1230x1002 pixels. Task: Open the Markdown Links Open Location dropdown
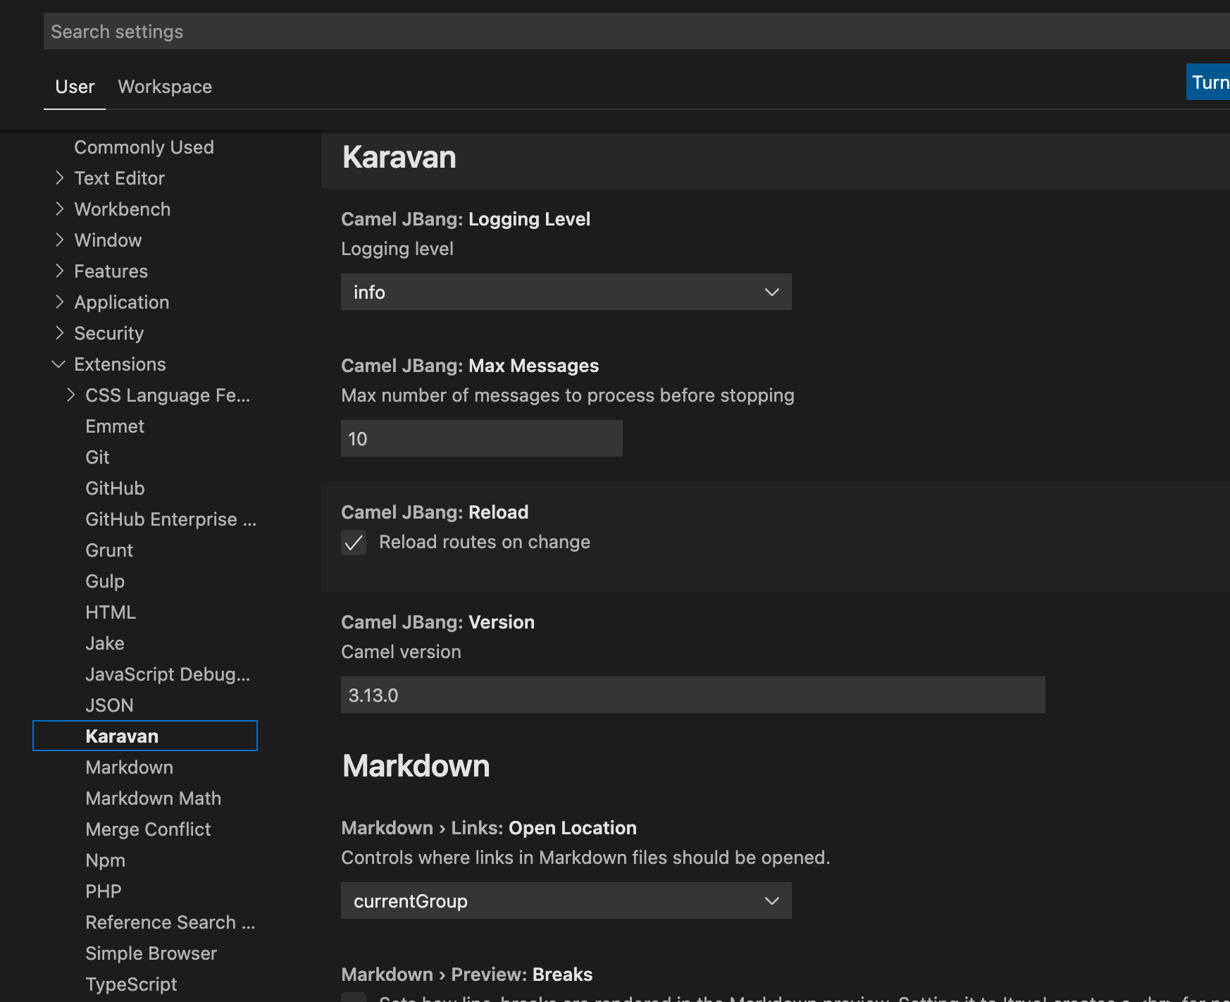click(566, 901)
